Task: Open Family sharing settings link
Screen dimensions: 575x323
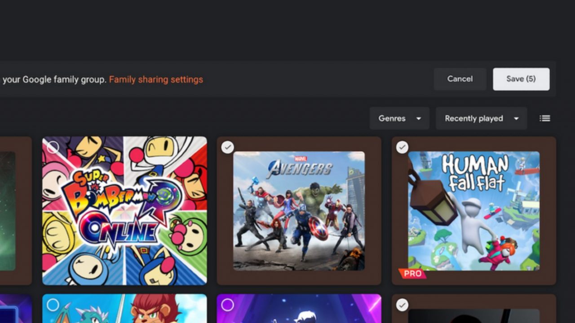Action: (x=156, y=80)
